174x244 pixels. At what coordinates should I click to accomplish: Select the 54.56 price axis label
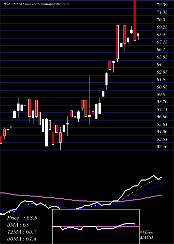(x=162, y=132)
